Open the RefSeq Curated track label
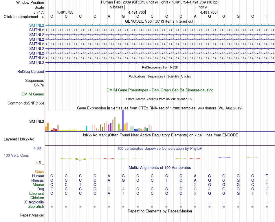 pos(31,72)
